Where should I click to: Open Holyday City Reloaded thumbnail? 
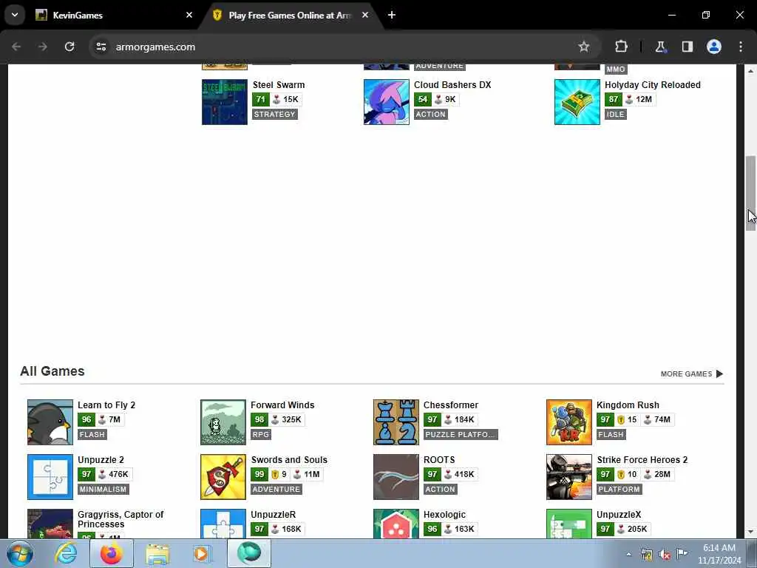tap(577, 102)
